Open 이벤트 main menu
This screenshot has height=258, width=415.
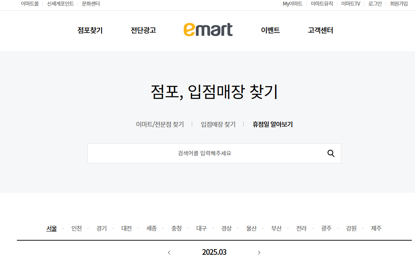[x=270, y=30]
